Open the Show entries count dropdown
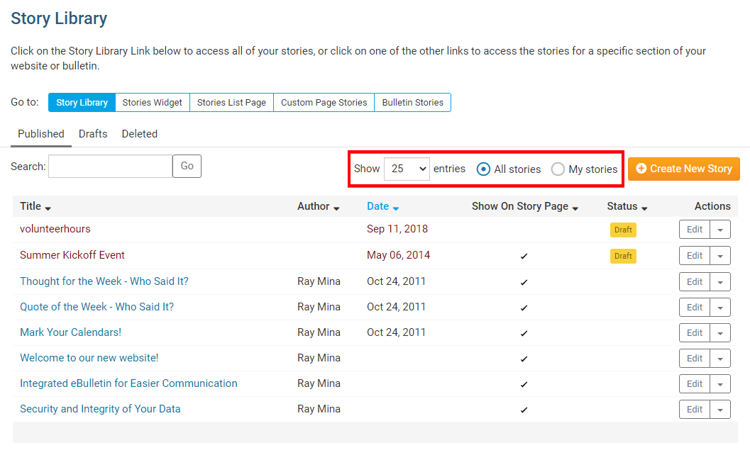Screen dimensions: 750x455 pos(407,169)
